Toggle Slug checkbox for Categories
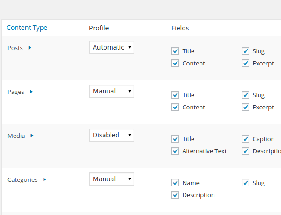The image size is (281, 215). coord(245,183)
